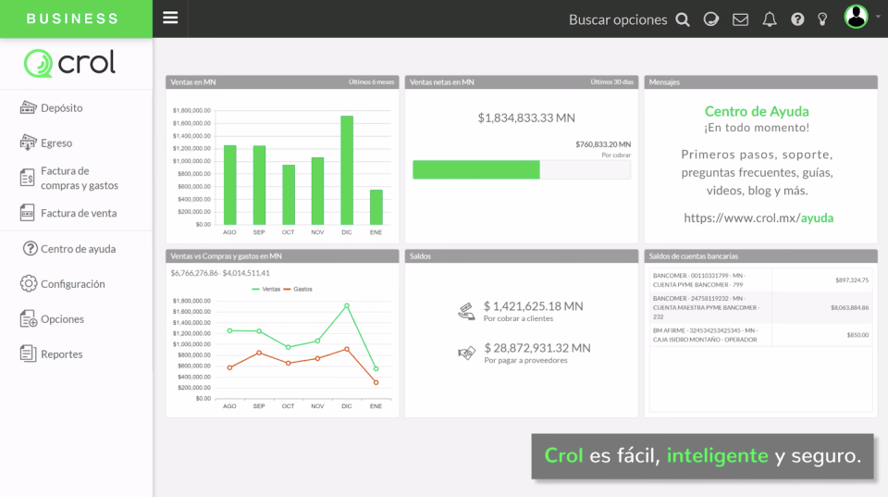Click the lightbulb tips icon
This screenshot has height=497, width=888.
822,19
